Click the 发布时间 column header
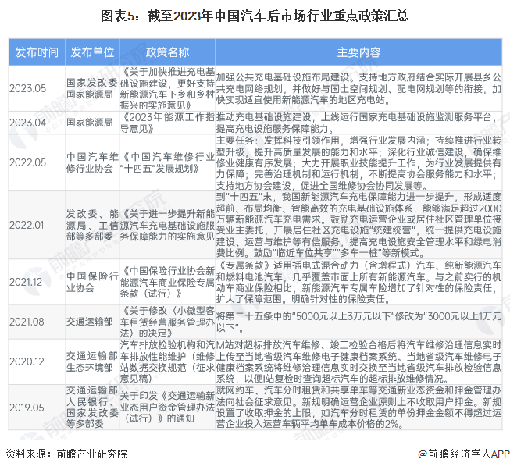This screenshot has height=470, width=510. point(37,52)
